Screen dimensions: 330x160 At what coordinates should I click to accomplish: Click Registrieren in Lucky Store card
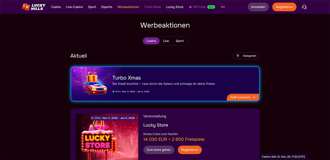(190, 150)
